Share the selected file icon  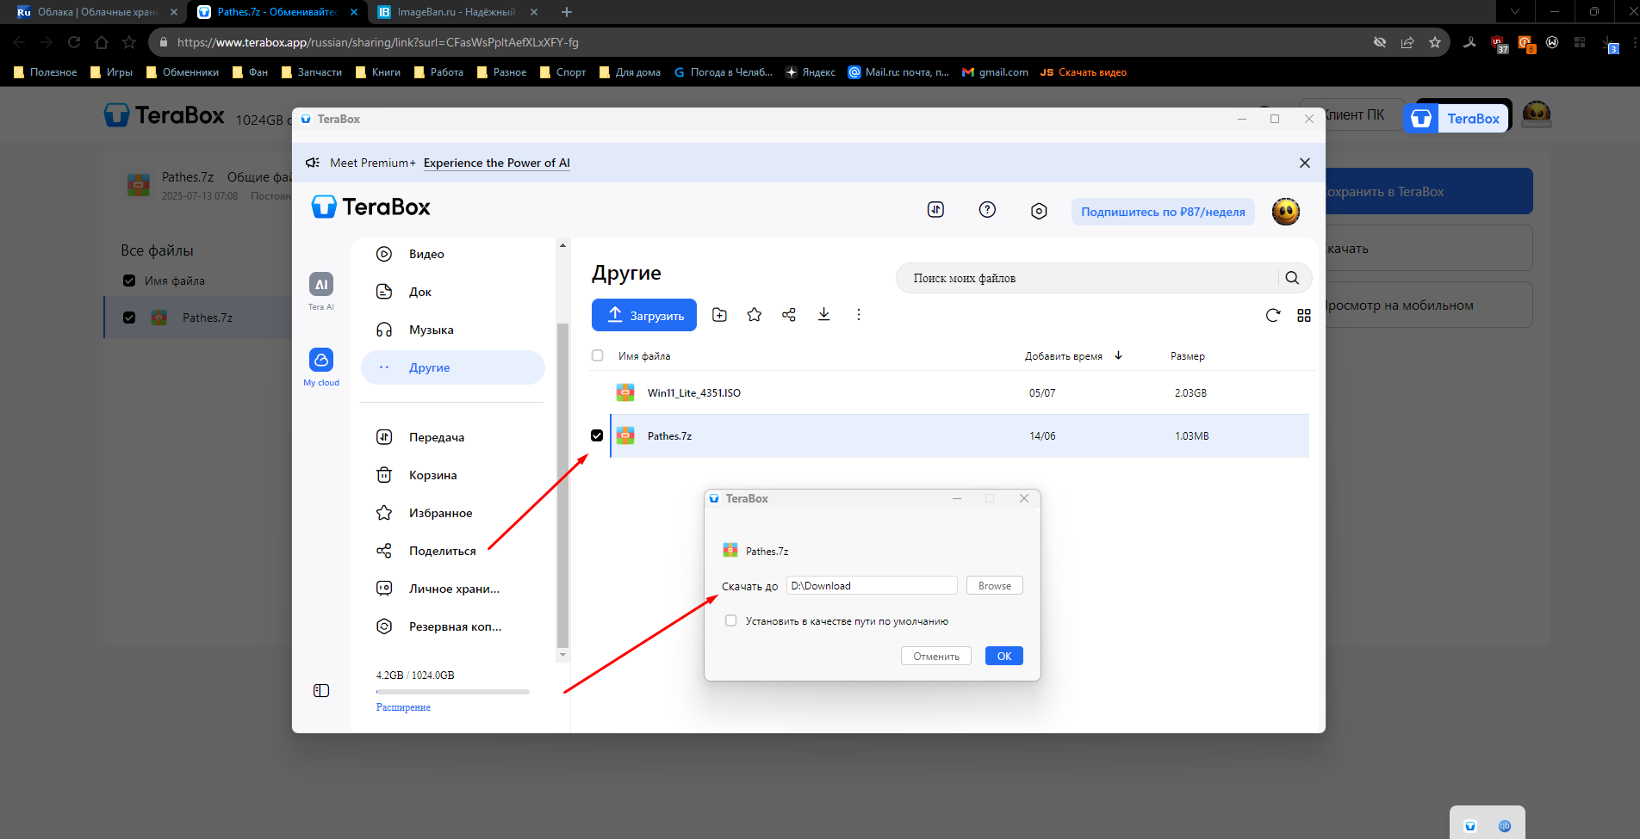(789, 315)
